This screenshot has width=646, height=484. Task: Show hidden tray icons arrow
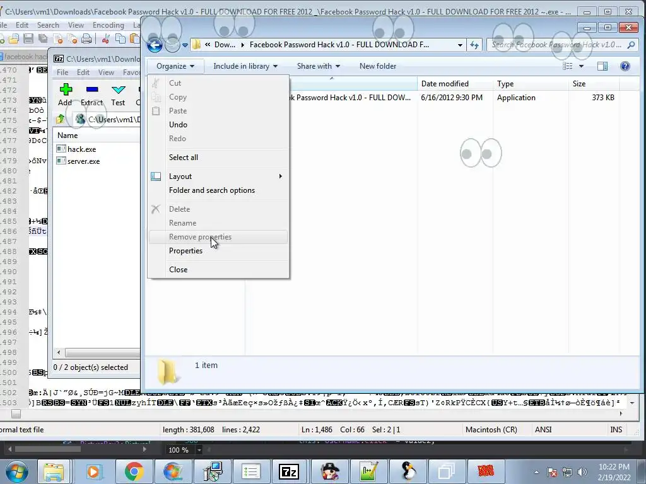coord(536,472)
